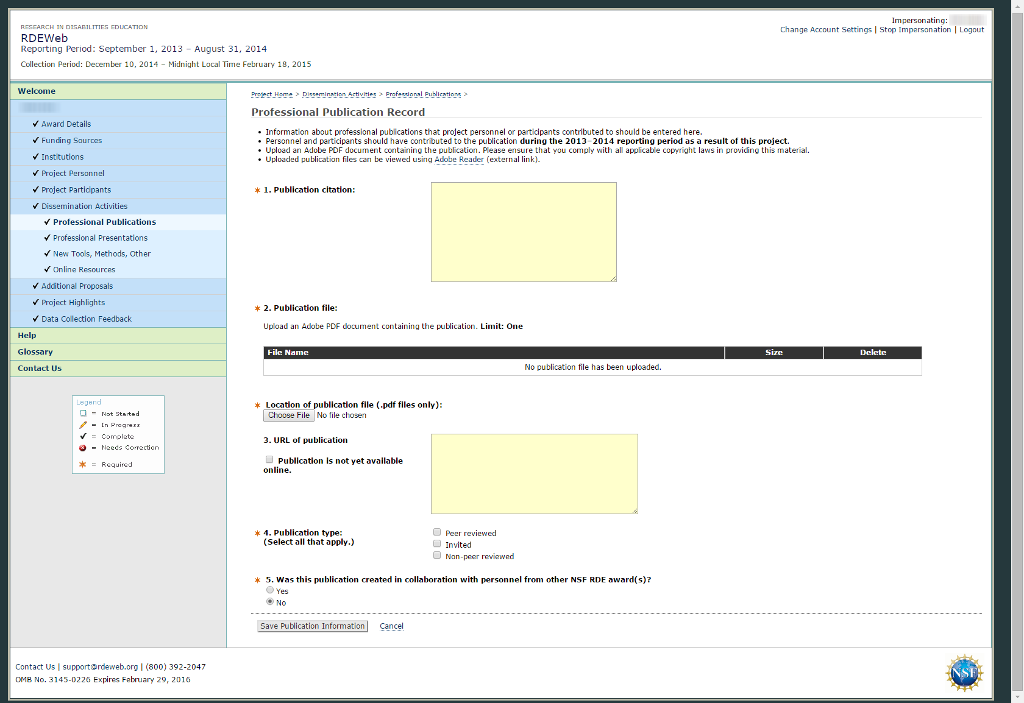Click into the URL of publication text area
This screenshot has width=1024, height=703.
535,474
